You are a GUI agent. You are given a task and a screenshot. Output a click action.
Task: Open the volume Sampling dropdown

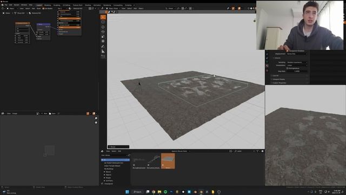[x=297, y=62]
